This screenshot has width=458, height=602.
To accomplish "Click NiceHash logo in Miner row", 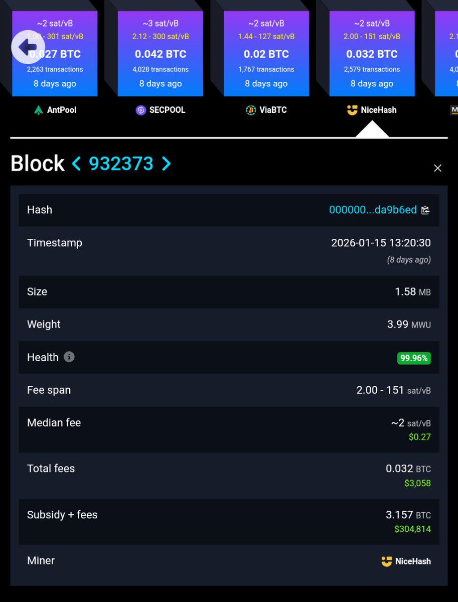I will point(386,561).
